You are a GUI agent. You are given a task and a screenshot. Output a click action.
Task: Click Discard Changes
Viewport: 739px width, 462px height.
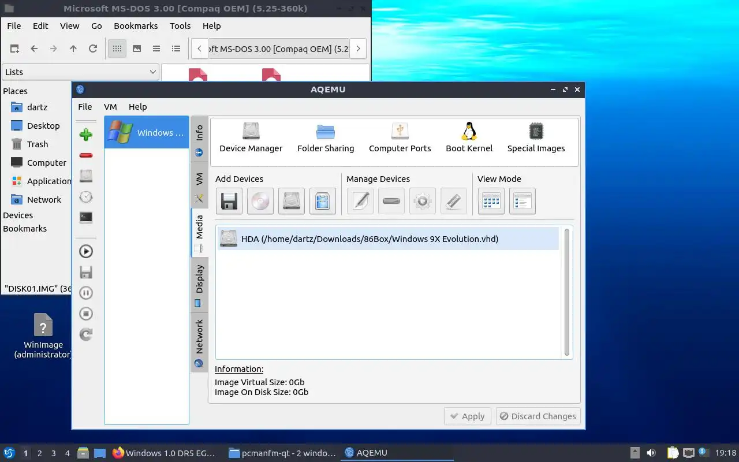[x=538, y=416]
